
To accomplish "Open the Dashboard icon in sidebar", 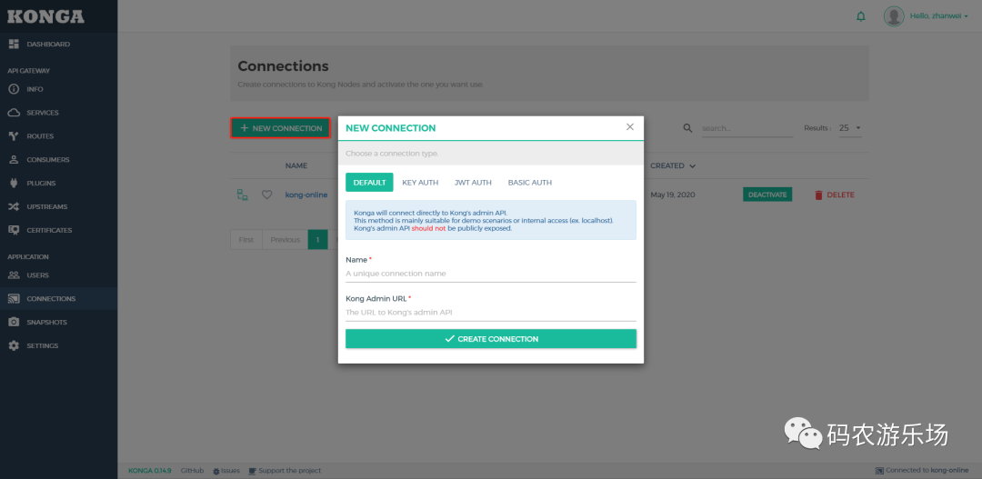I will (14, 45).
